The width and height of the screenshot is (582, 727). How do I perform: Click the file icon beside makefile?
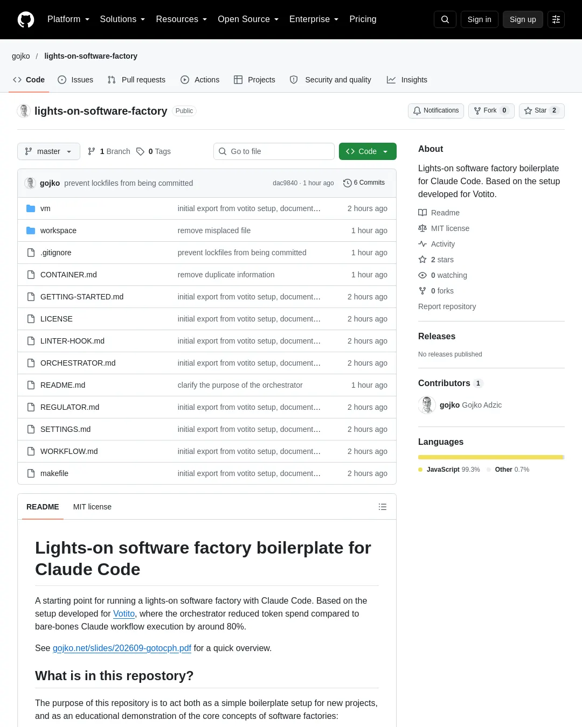31,473
